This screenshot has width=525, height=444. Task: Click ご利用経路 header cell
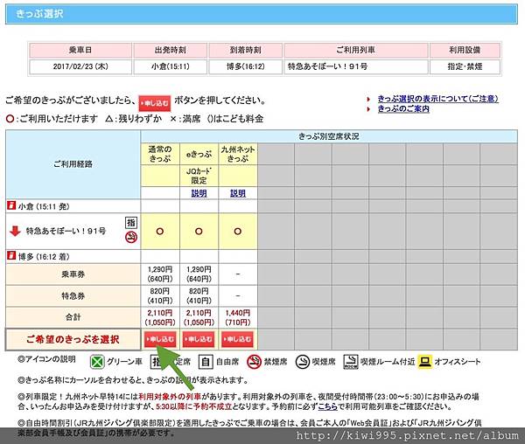click(x=73, y=164)
